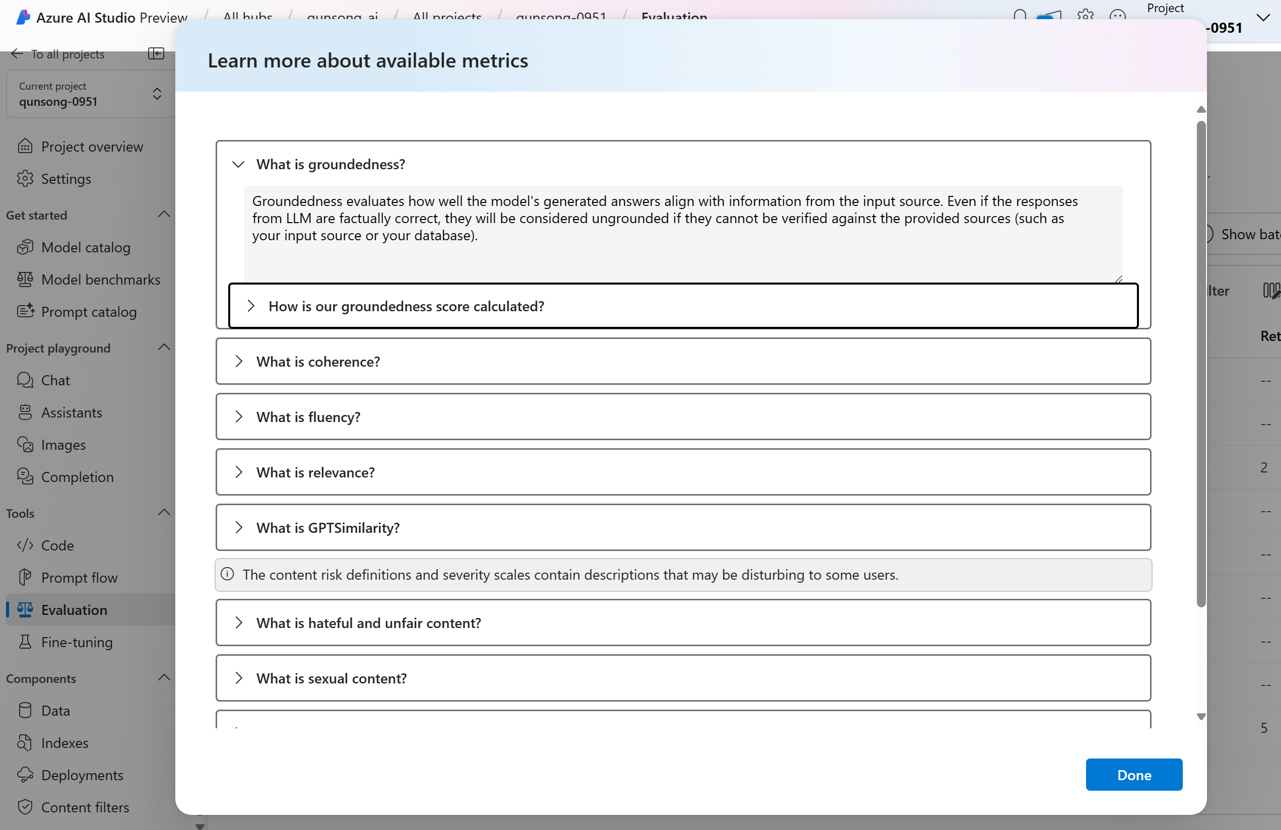Expand What is hateful and unfair content
The height and width of the screenshot is (830, 1281).
pyautogui.click(x=683, y=623)
